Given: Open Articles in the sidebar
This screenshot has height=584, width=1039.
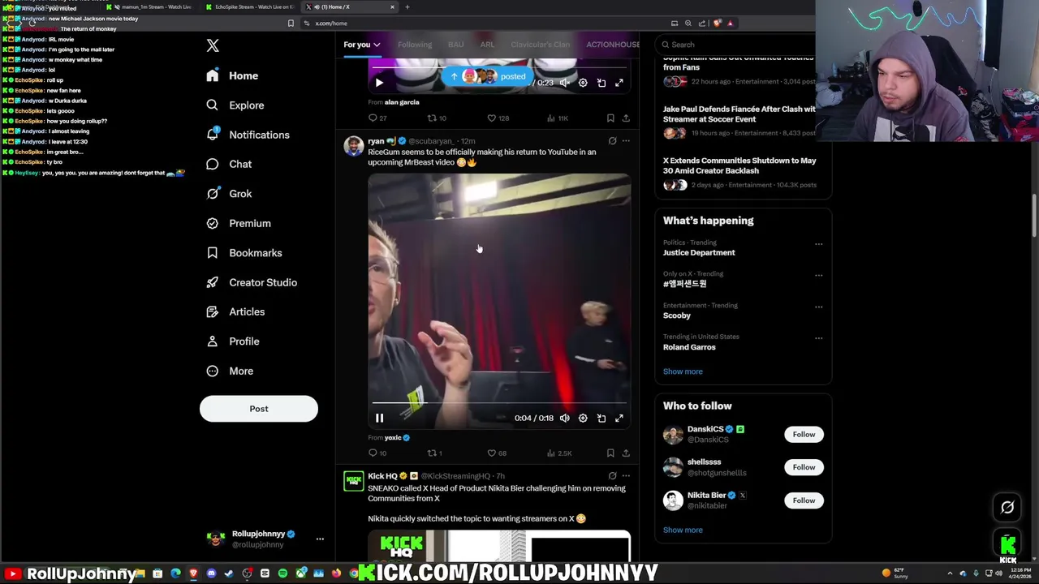Looking at the screenshot, I should (x=235, y=311).
